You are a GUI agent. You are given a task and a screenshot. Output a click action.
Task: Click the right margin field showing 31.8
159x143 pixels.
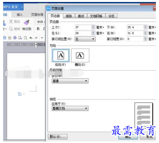[x=135, y=33]
